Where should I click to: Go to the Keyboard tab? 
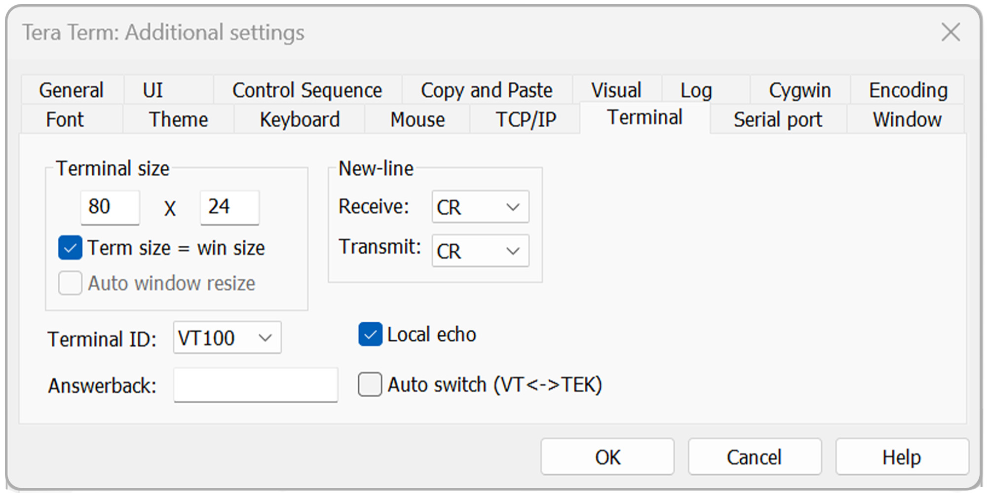tap(300, 119)
